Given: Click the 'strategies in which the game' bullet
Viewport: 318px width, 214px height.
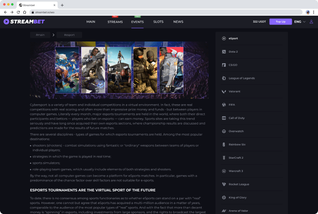Looking at the screenshot, I should pyautogui.click(x=72, y=156).
